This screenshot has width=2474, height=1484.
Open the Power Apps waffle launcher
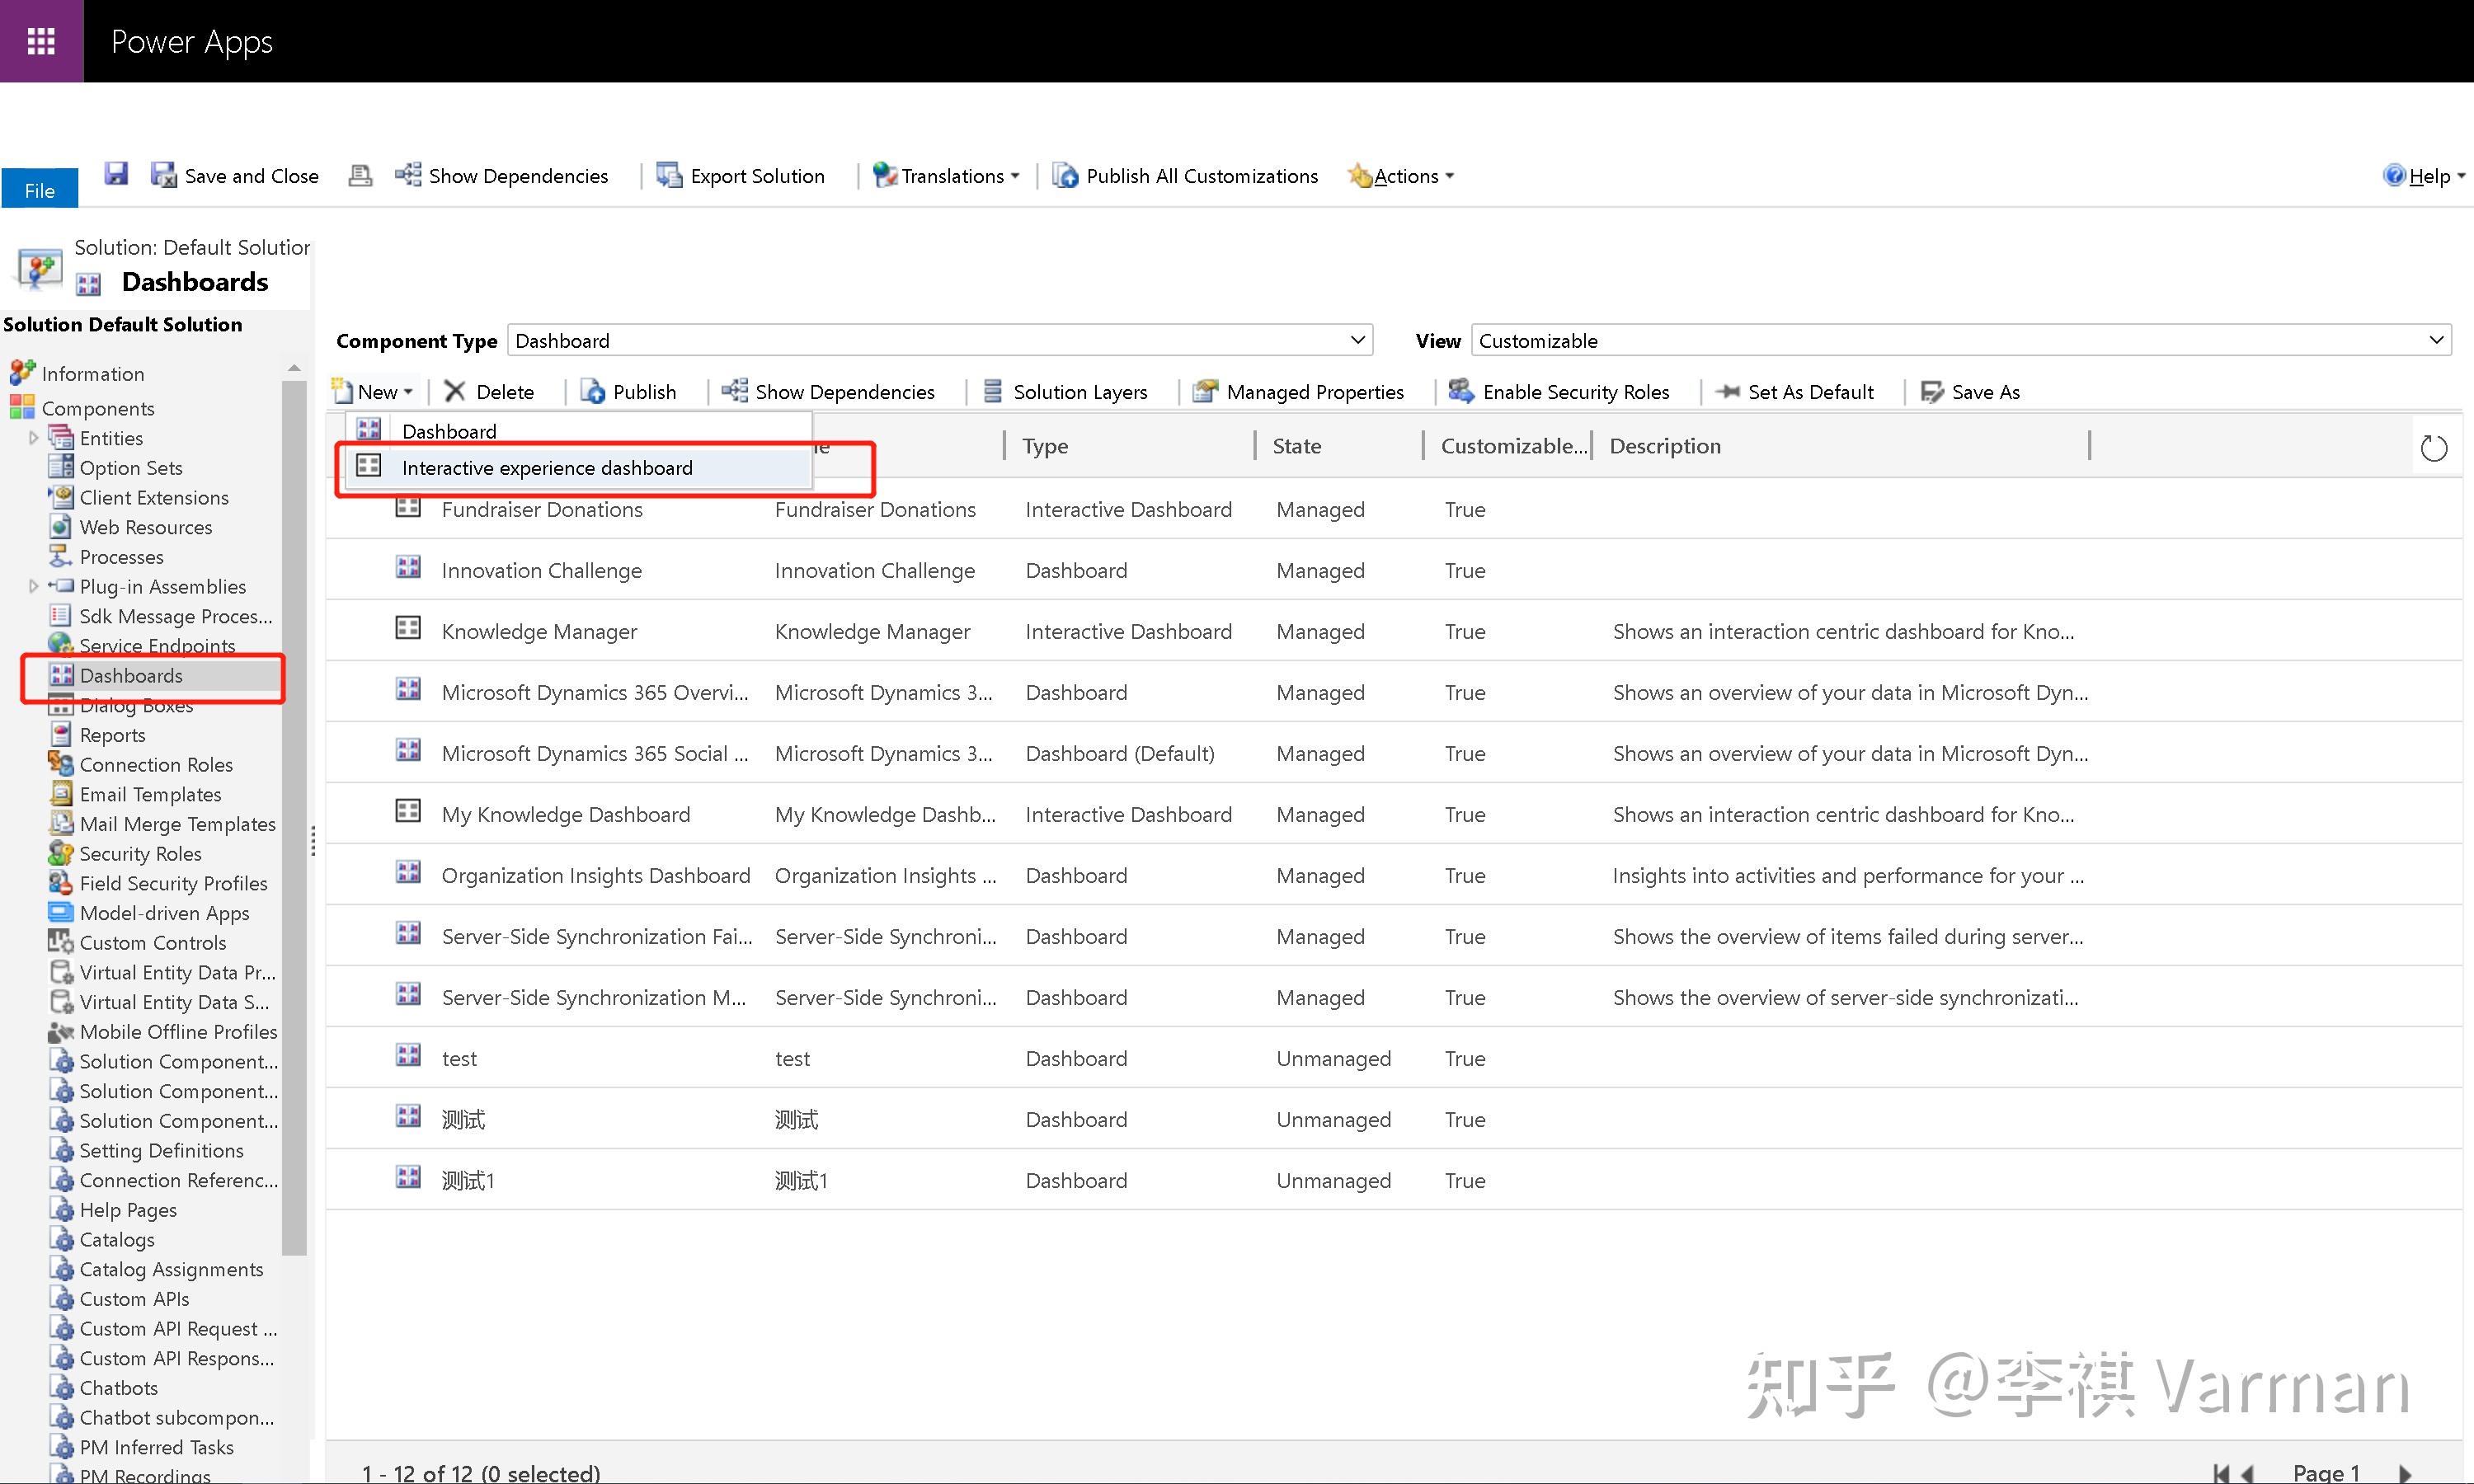pyautogui.click(x=41, y=41)
